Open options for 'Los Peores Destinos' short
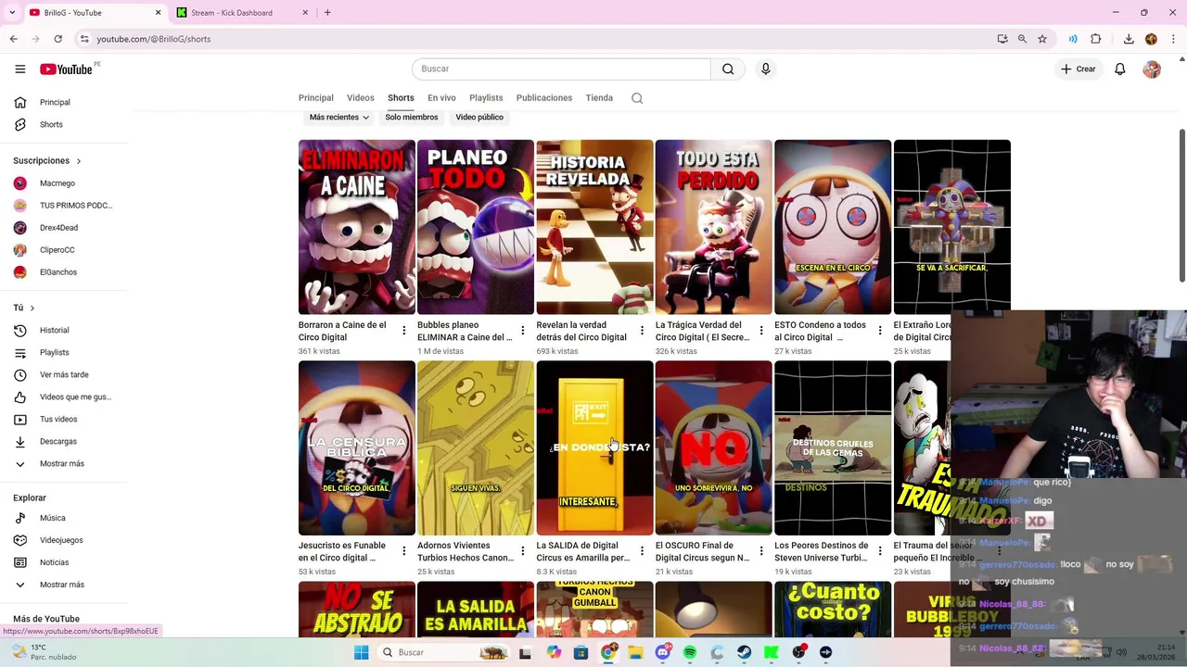Screen dimensions: 1187x667 pyautogui.click(x=880, y=551)
